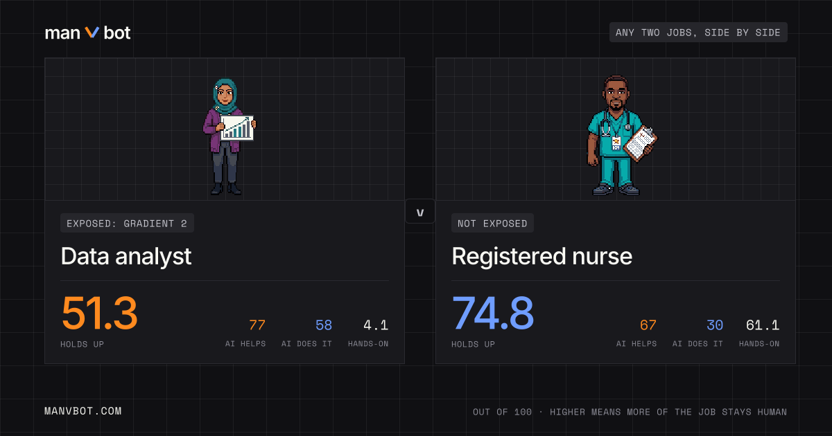This screenshot has width=832, height=436.
Task: Click the 'AI helps' label under 77
Action: coord(245,344)
